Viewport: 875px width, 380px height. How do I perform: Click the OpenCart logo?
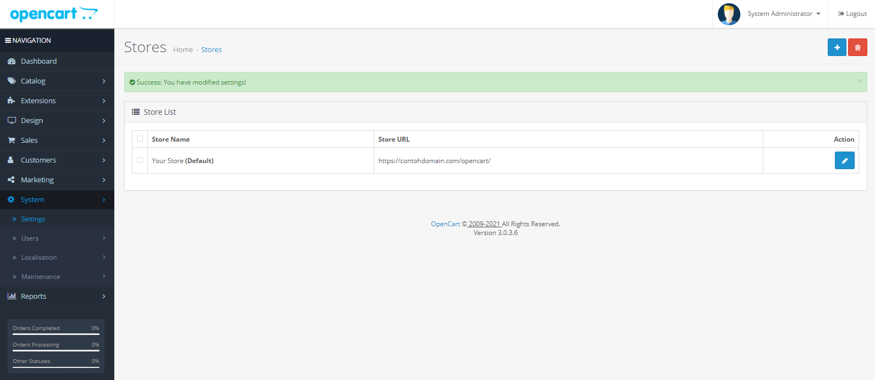(54, 14)
